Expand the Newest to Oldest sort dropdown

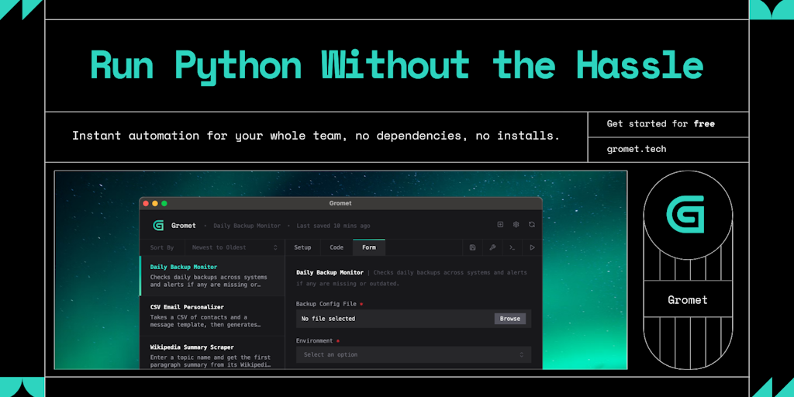pyautogui.click(x=234, y=247)
